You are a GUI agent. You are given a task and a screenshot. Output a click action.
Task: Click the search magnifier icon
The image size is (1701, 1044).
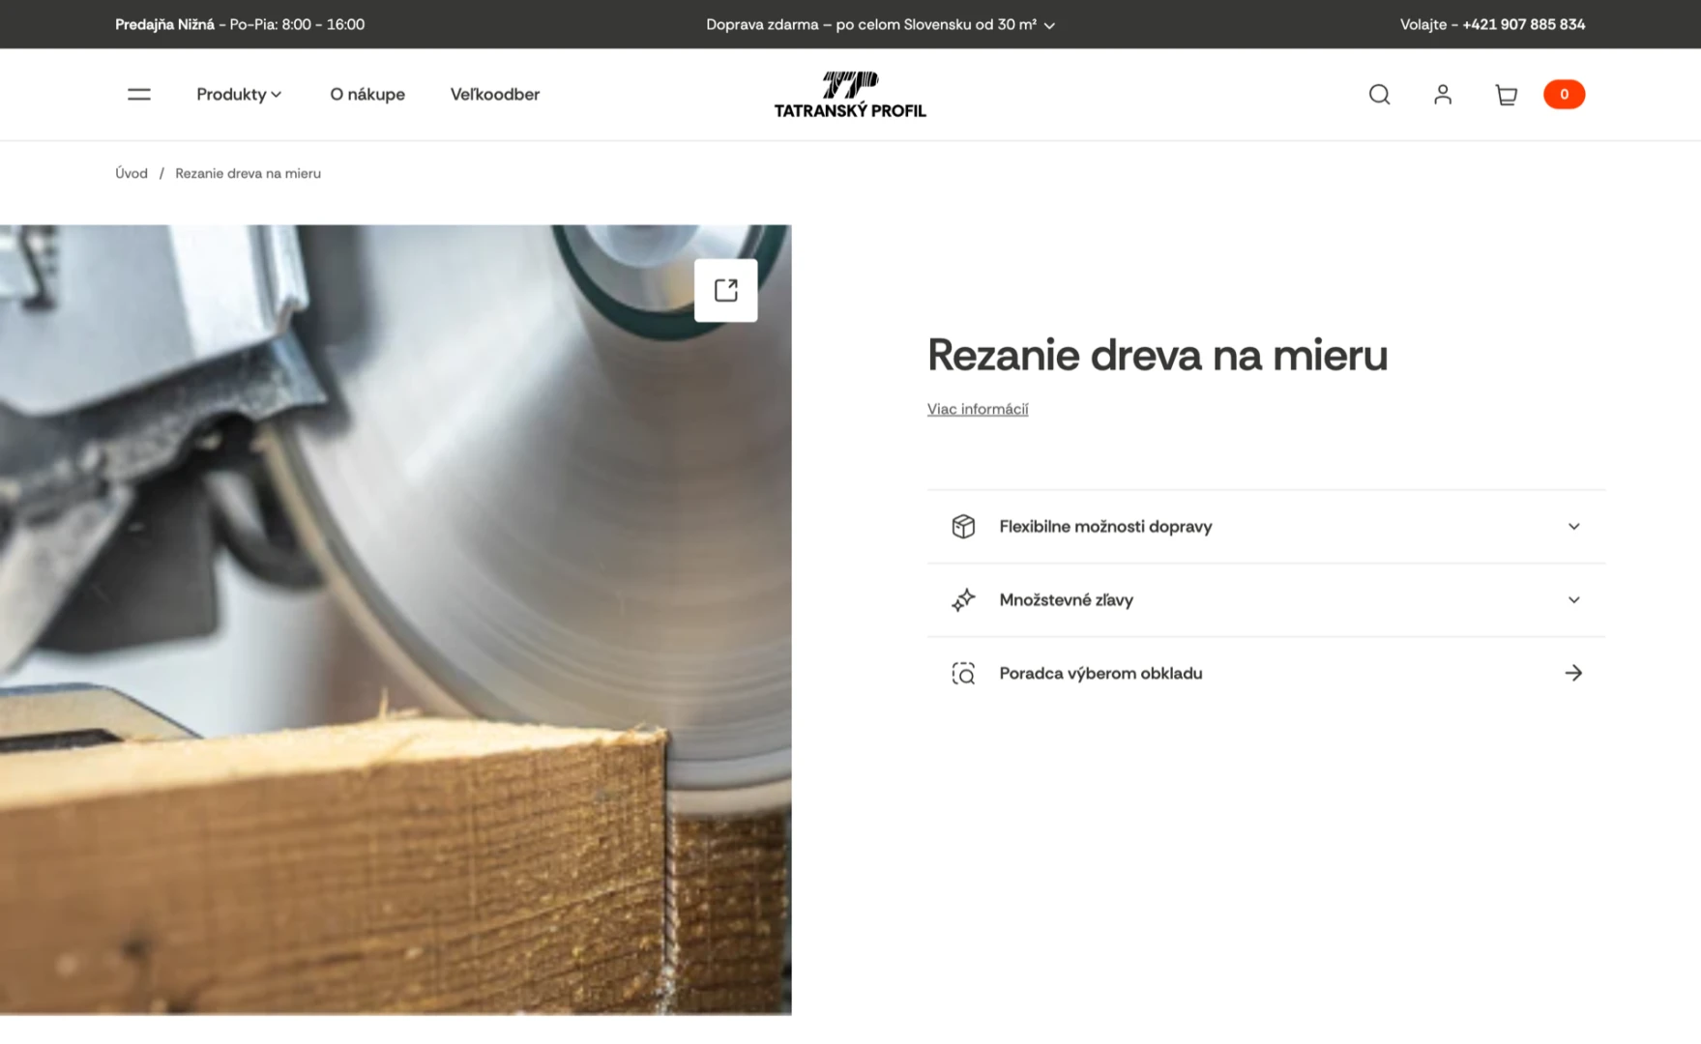pyautogui.click(x=1379, y=95)
